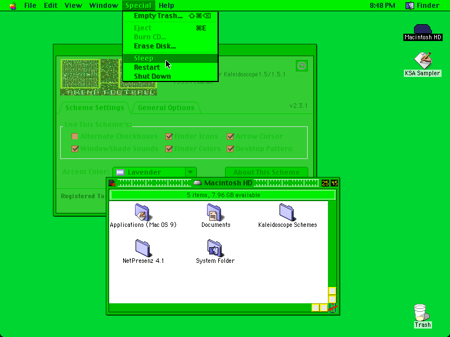Select the KSA Sampler desktop icon

coord(423,61)
